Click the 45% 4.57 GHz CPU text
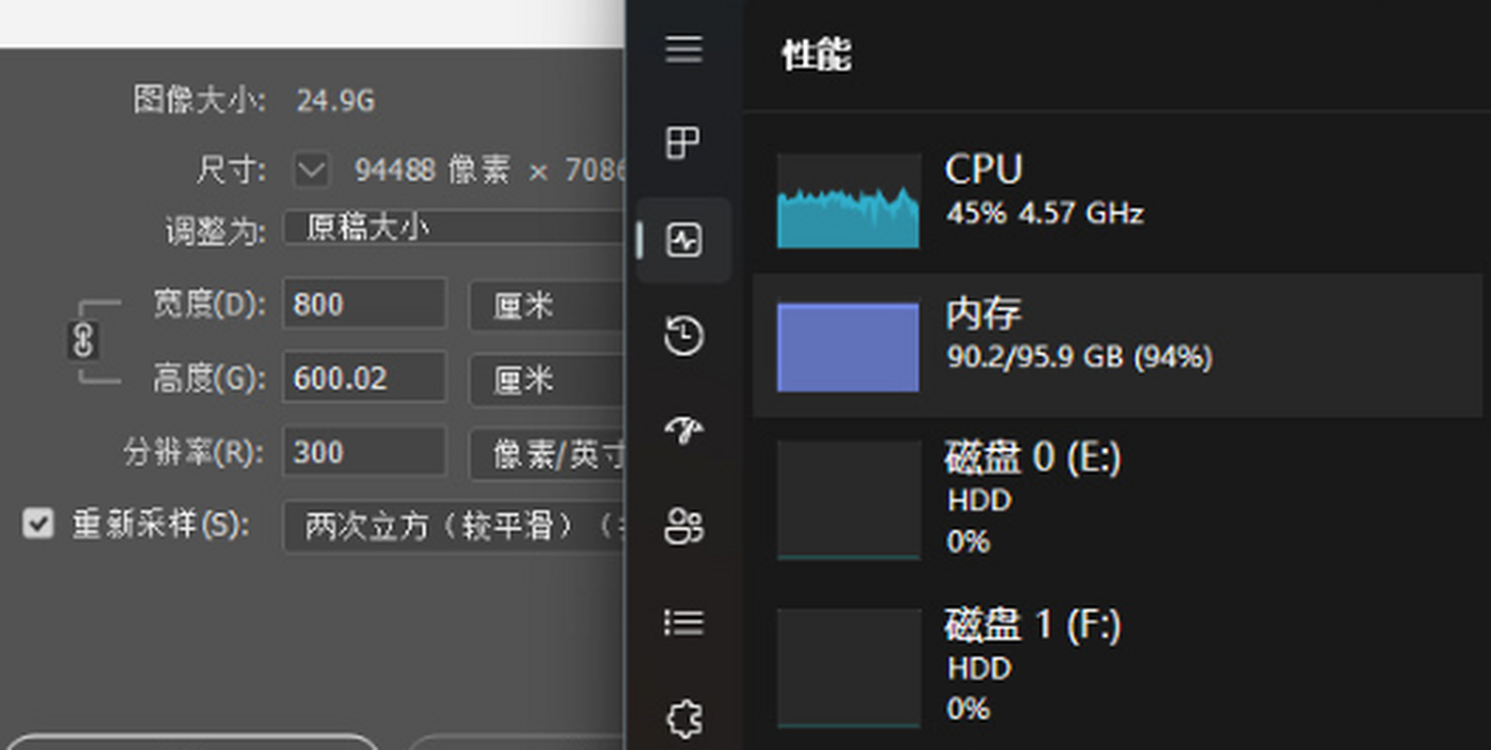Screen dimensions: 1491x750 tap(1045, 213)
